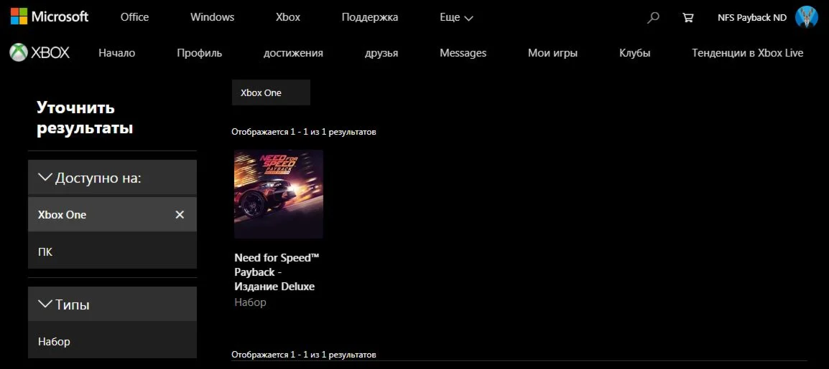This screenshot has width=829, height=369.
Task: Click the bottom Отображается 1 - 1 results text
Action: pyautogui.click(x=303, y=354)
